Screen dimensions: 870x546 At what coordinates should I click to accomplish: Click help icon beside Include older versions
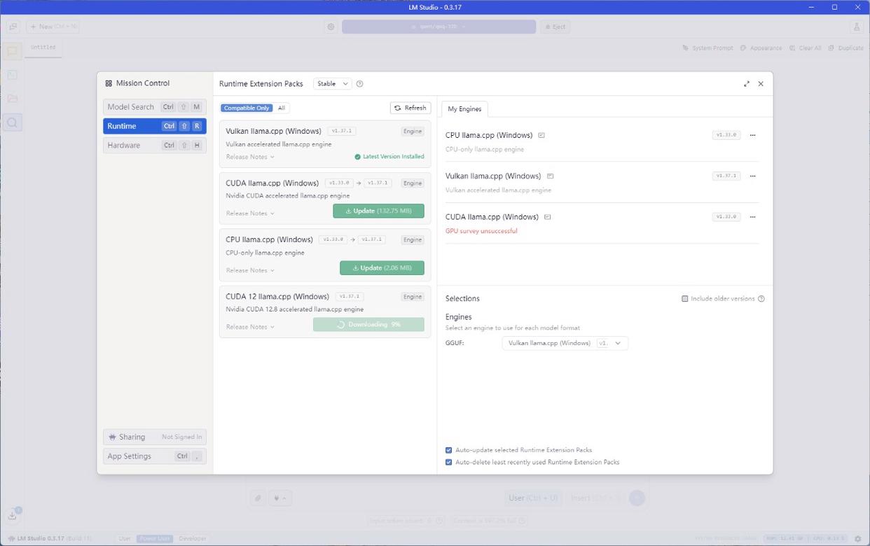pos(761,299)
